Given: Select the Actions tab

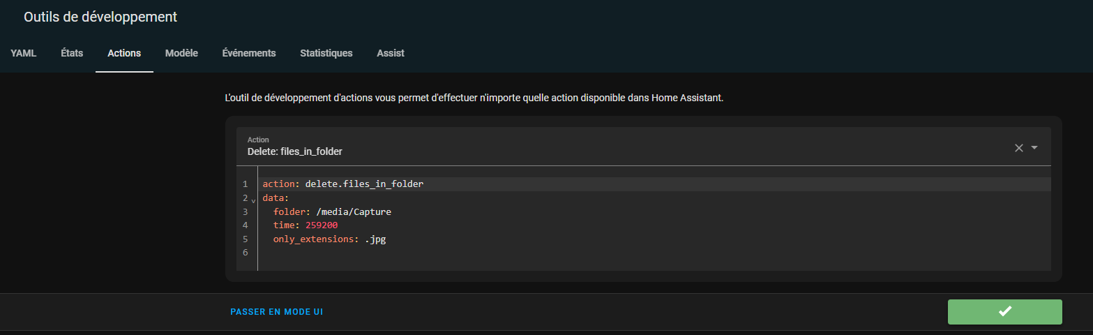Looking at the screenshot, I should pos(124,53).
